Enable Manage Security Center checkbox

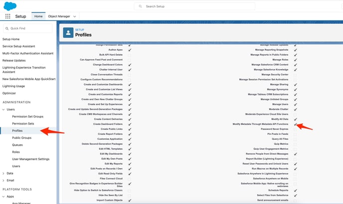click(295, 75)
